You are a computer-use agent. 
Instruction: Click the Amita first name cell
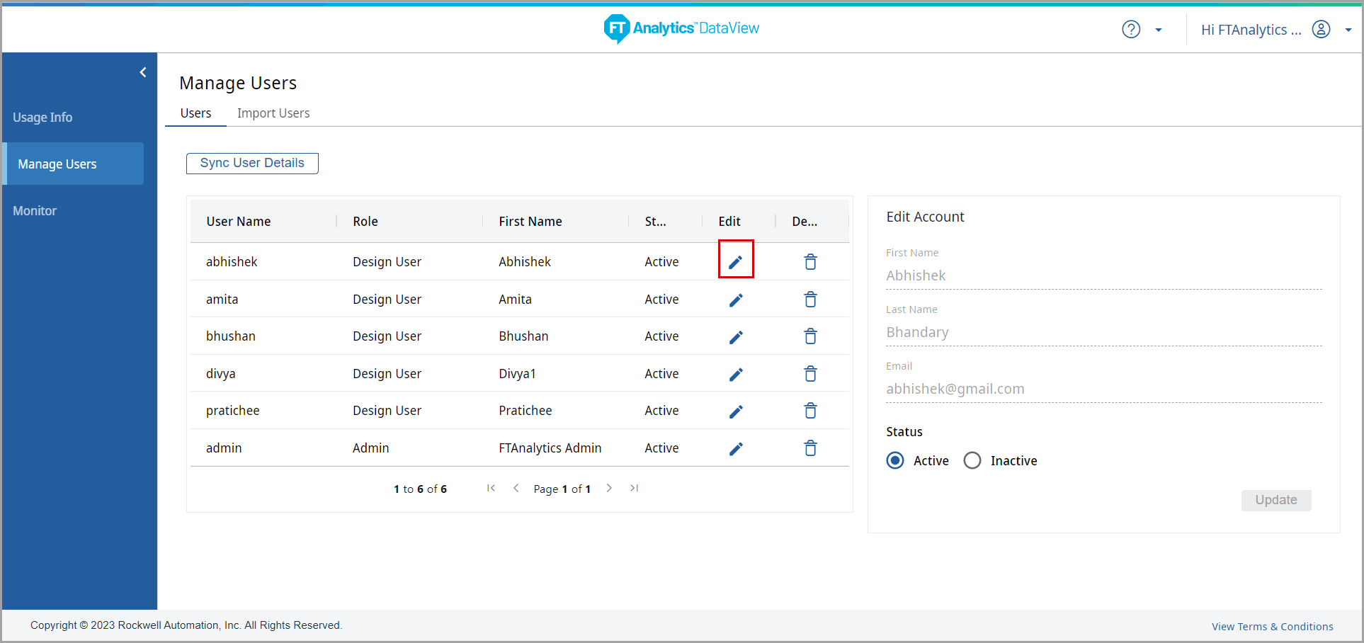(x=516, y=300)
